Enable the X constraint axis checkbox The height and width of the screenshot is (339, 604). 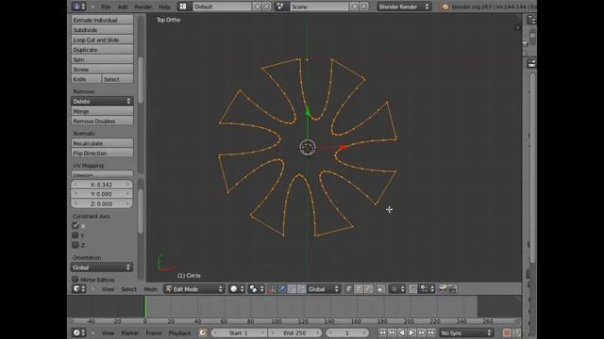point(75,226)
